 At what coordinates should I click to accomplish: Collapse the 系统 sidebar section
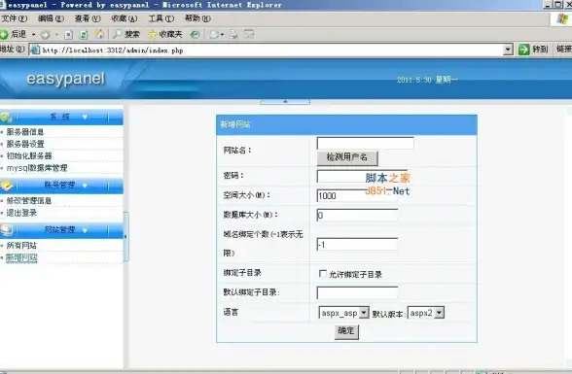[x=85, y=117]
